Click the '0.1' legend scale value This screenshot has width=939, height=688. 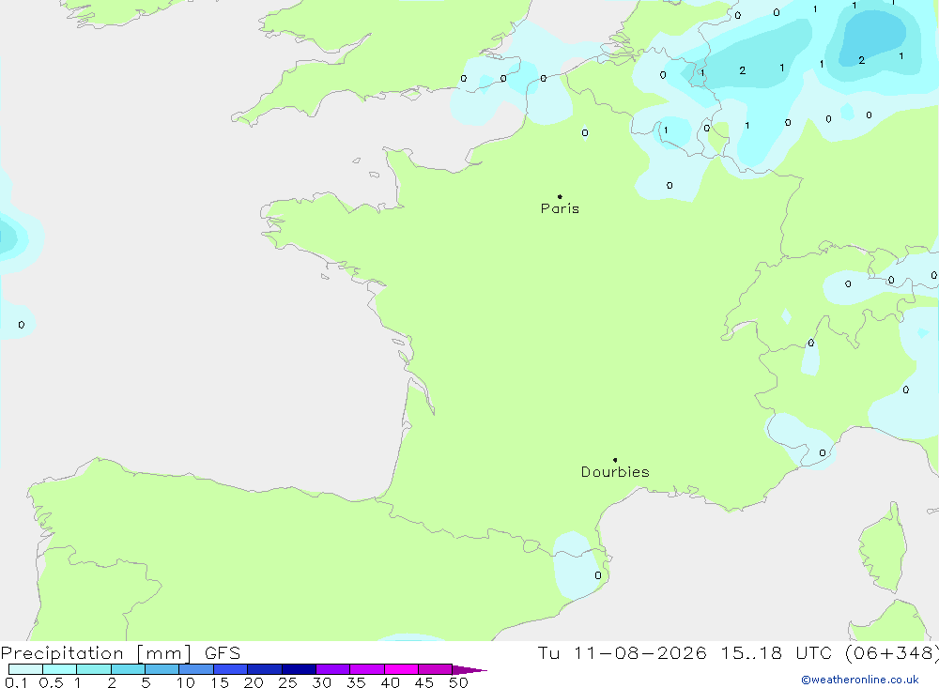click(16, 682)
